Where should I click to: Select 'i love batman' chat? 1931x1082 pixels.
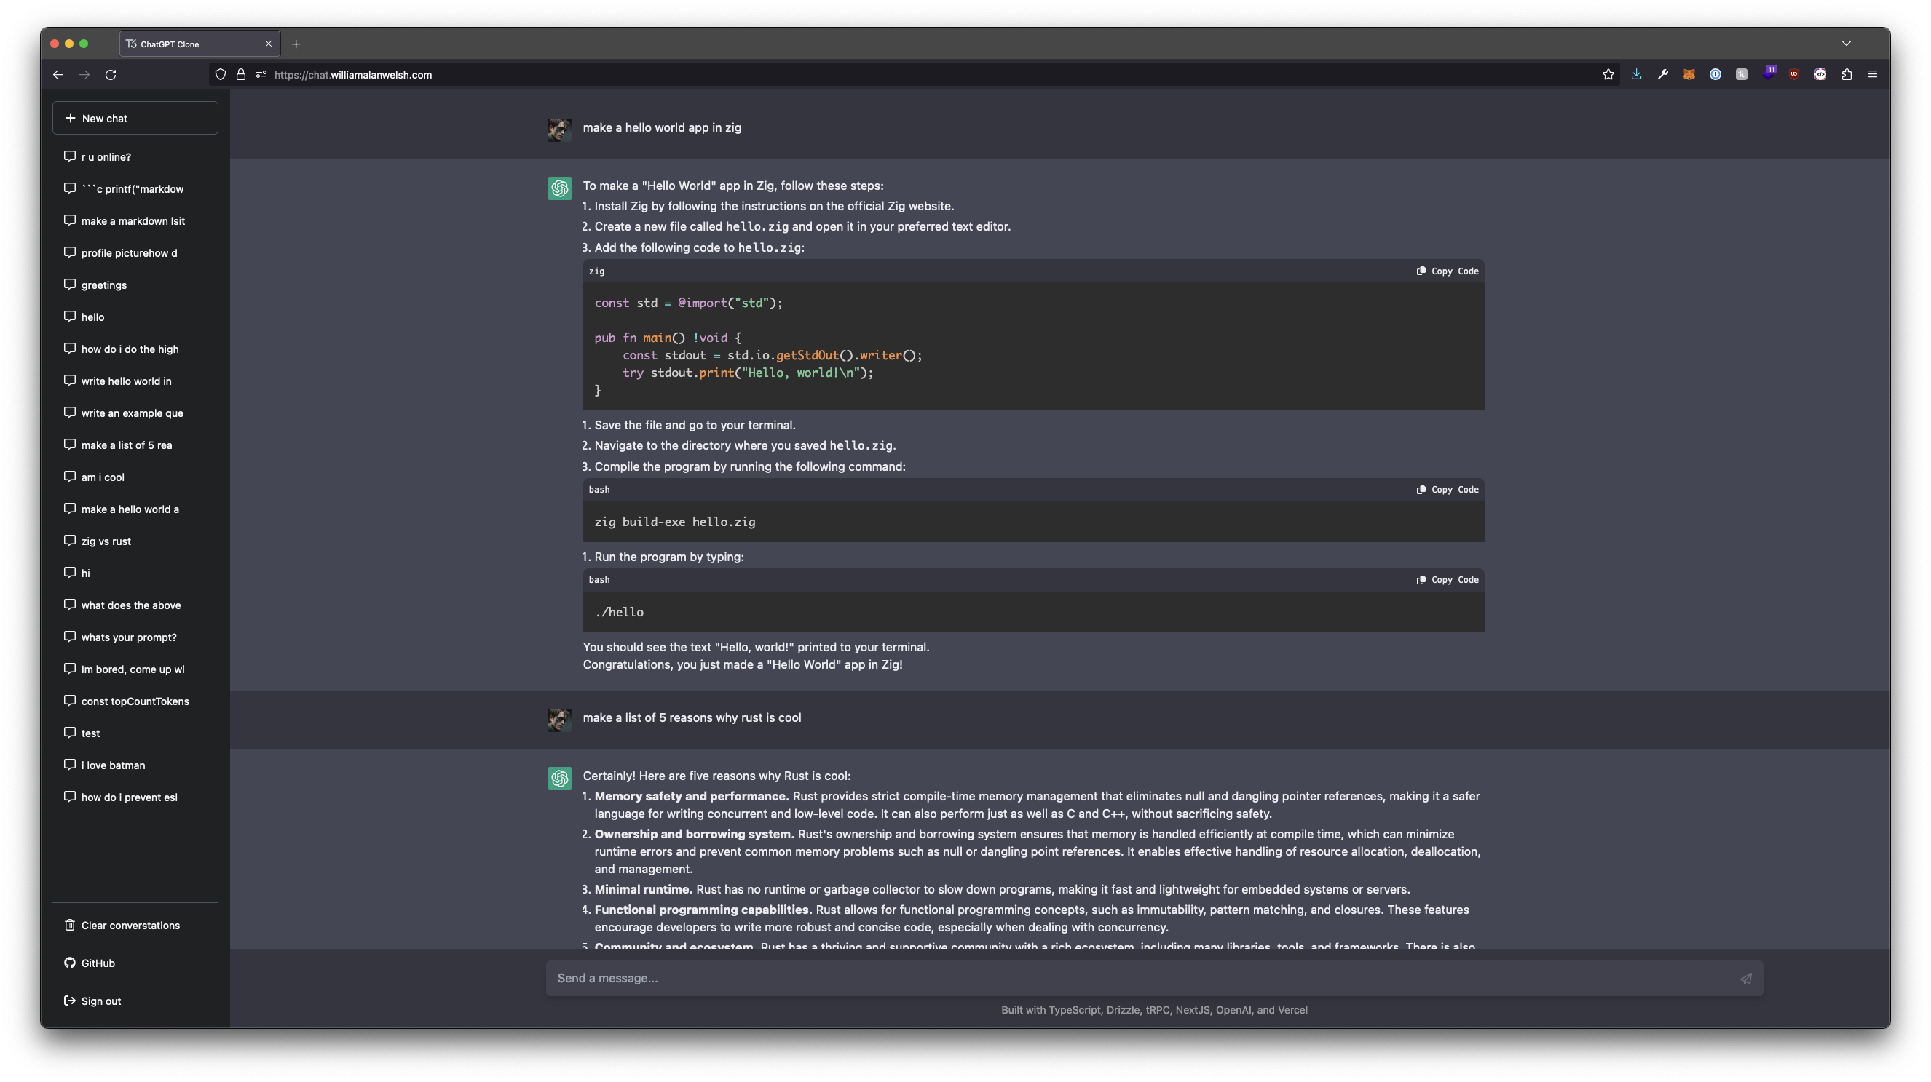(135, 765)
